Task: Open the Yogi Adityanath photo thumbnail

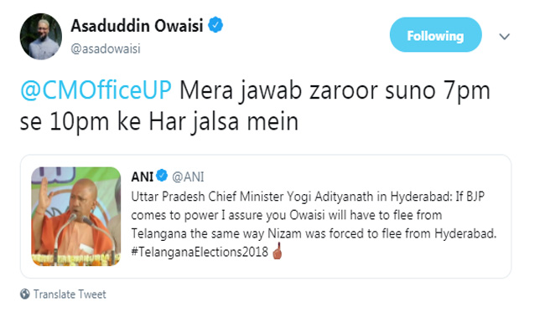Action: 76,217
